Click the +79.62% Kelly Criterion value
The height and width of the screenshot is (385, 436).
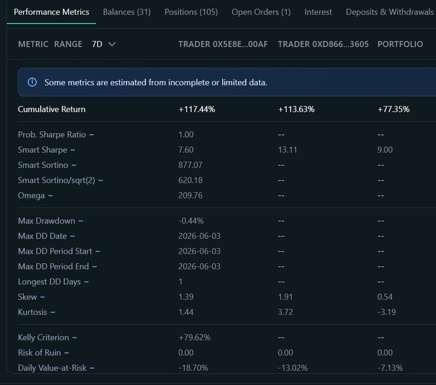coord(194,338)
